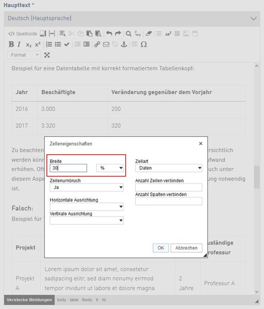
Task: Click the editor scrollbar up arrow
Action: (x=257, y=66)
